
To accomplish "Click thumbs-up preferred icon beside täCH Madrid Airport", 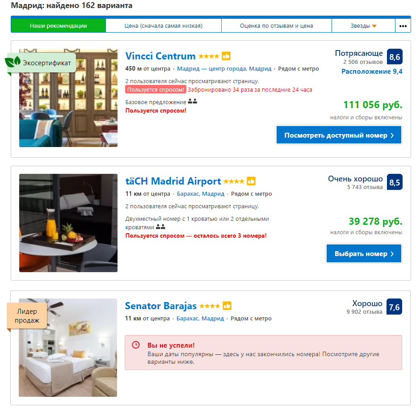I will [251, 181].
